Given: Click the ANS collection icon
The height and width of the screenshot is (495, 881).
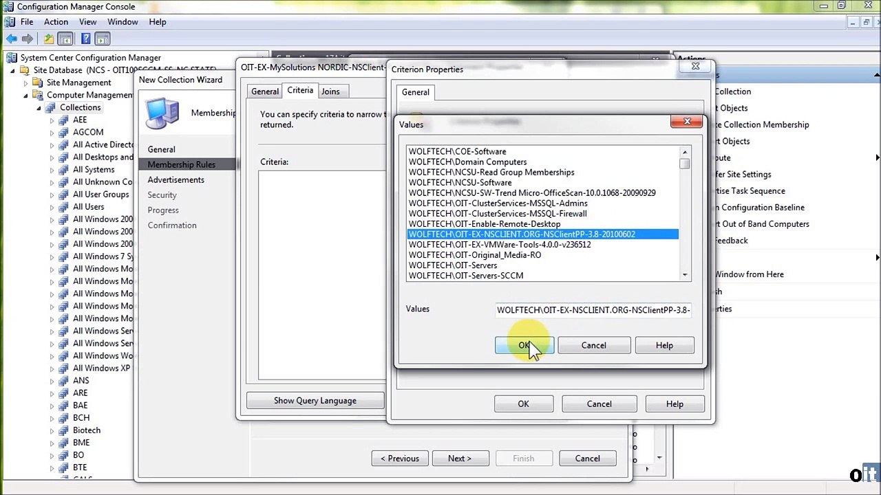Looking at the screenshot, I should coord(64,380).
